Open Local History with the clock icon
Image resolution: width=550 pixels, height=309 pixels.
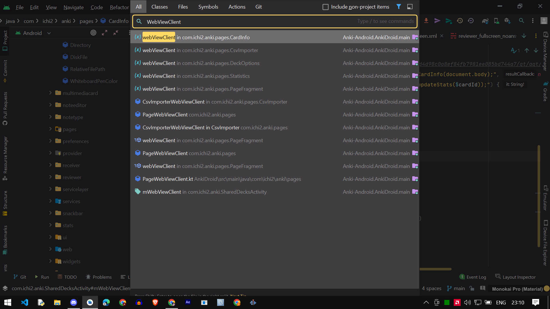[x=460, y=21]
